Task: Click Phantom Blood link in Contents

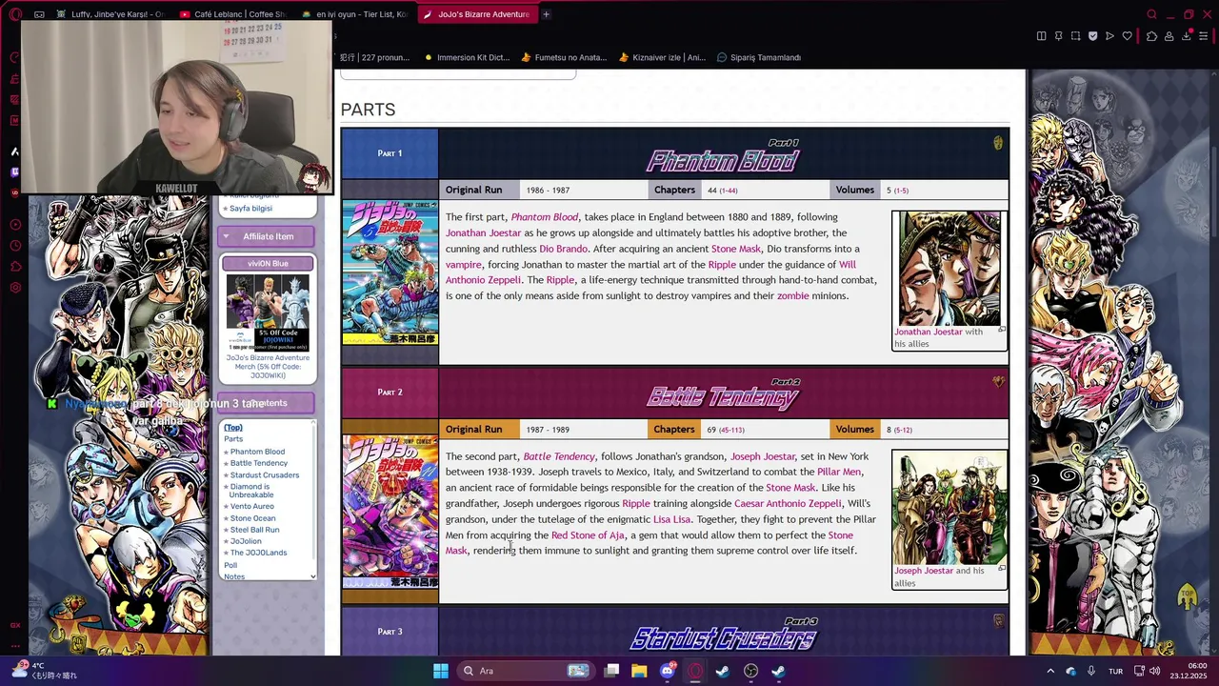Action: click(257, 452)
